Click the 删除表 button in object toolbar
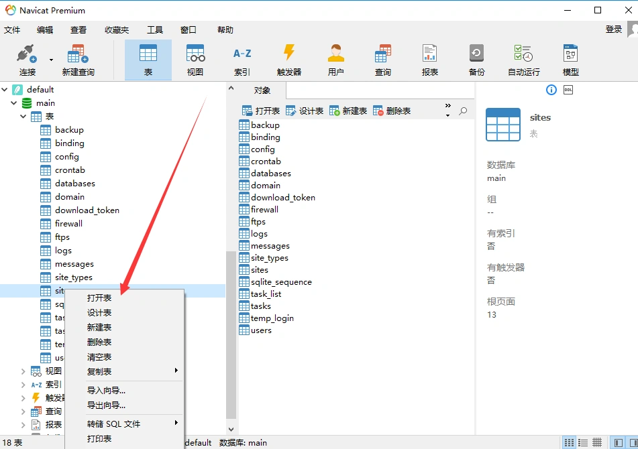The width and height of the screenshot is (638, 449). click(392, 111)
